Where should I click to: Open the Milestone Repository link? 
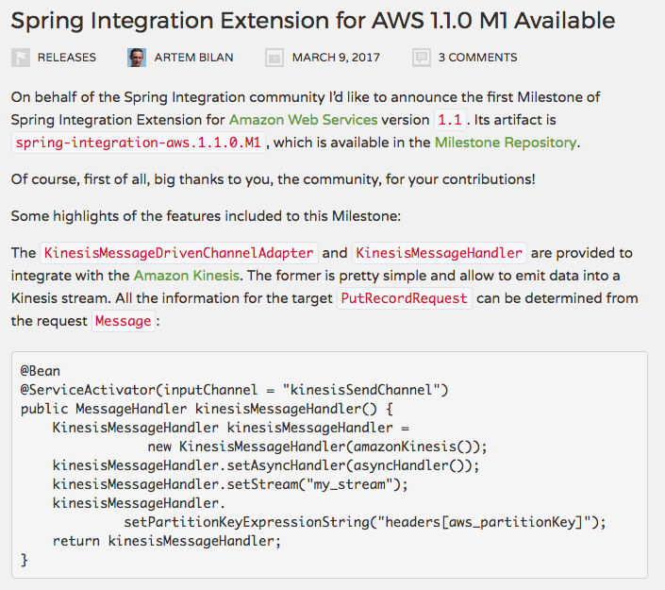click(x=505, y=143)
